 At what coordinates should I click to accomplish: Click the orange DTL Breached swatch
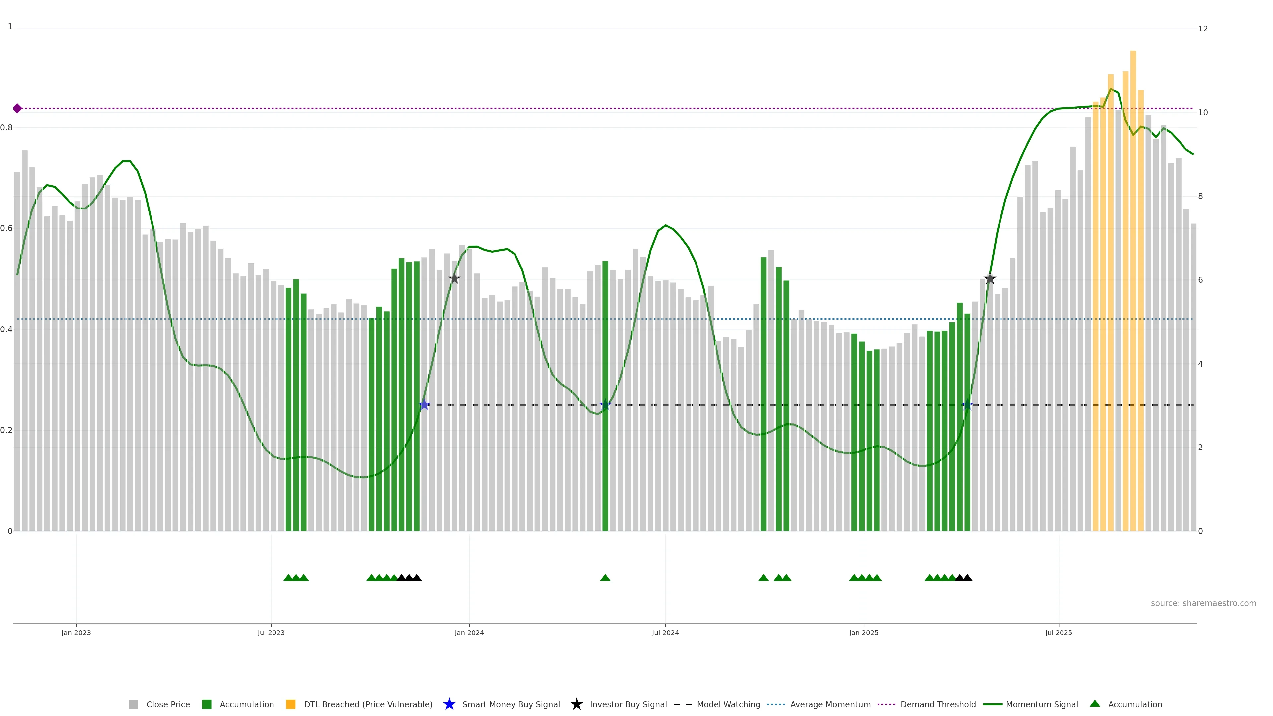tap(291, 704)
